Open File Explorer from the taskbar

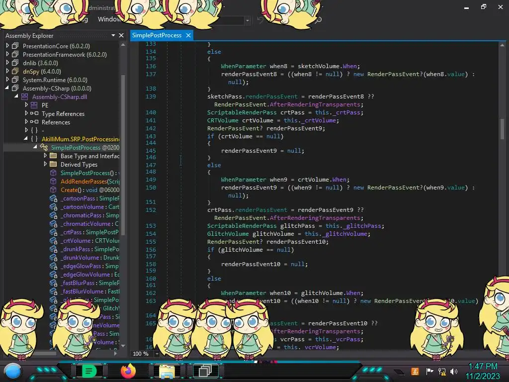tap(167, 371)
